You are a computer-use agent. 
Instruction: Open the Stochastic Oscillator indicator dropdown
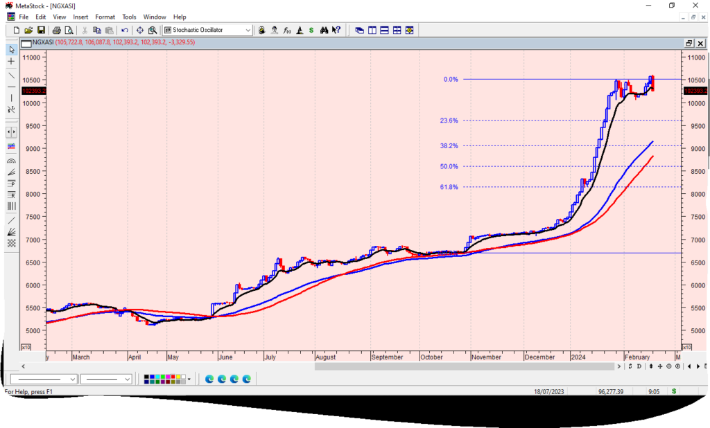248,30
